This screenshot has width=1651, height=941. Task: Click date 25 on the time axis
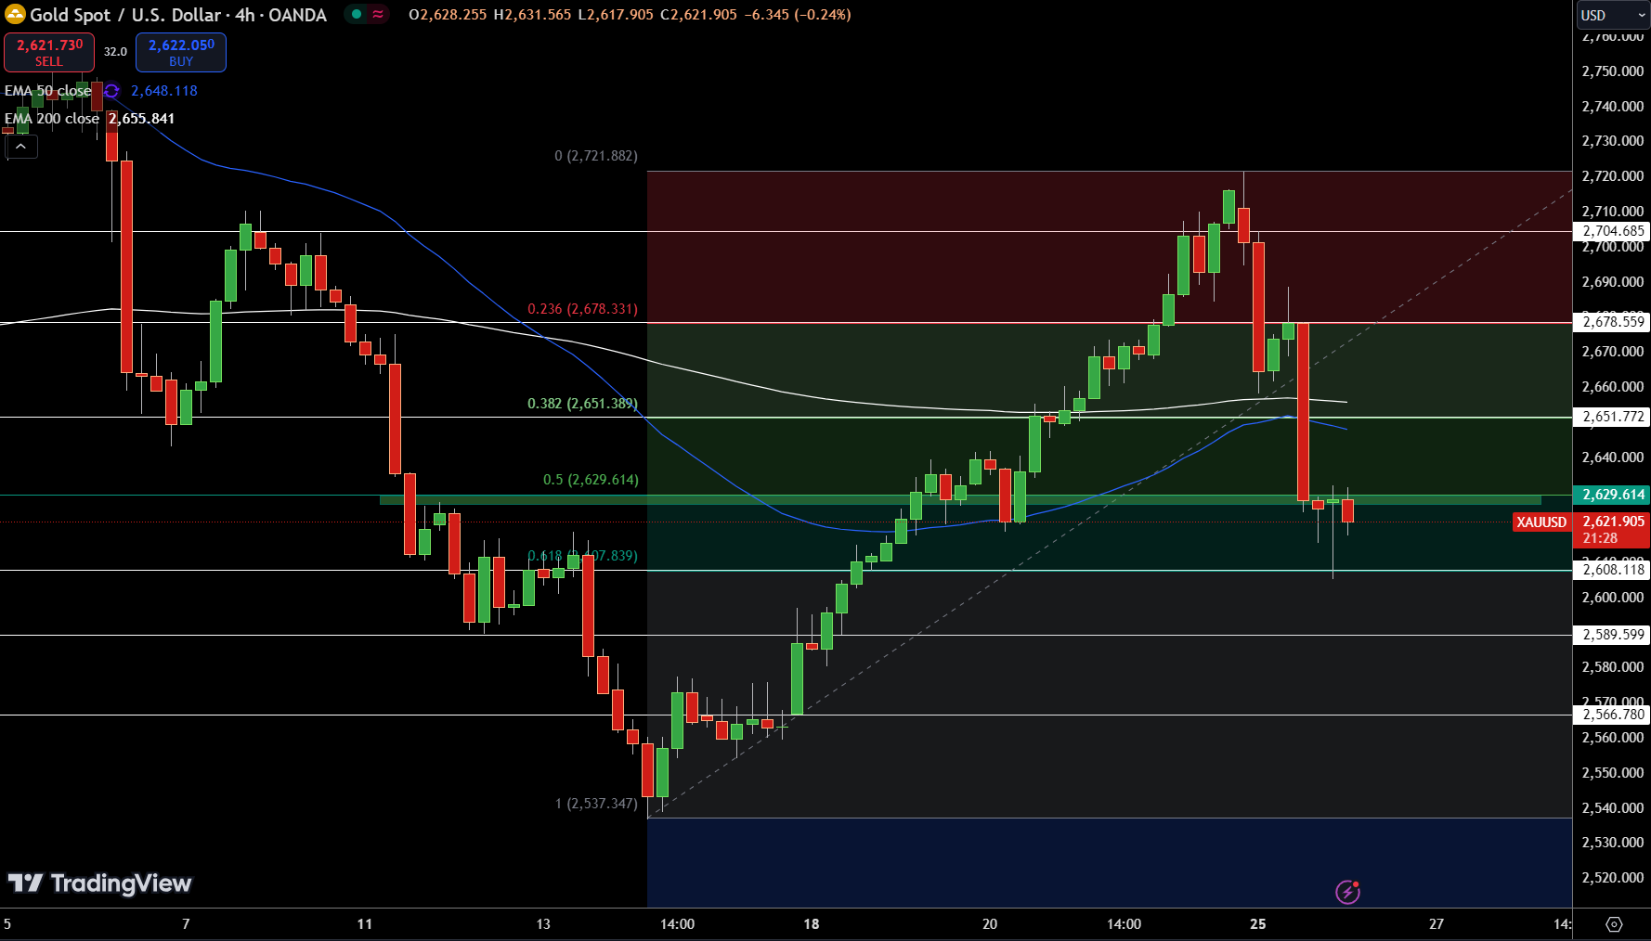point(1258,924)
